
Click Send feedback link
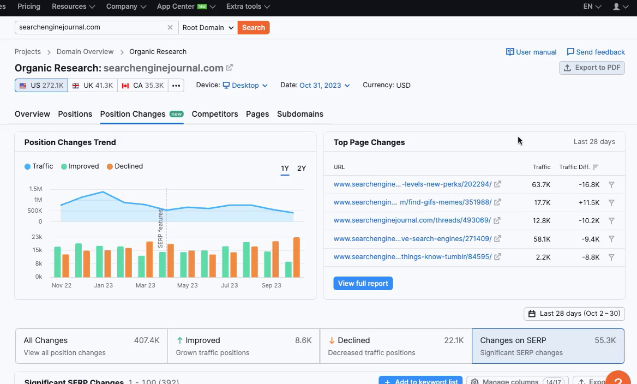(596, 52)
